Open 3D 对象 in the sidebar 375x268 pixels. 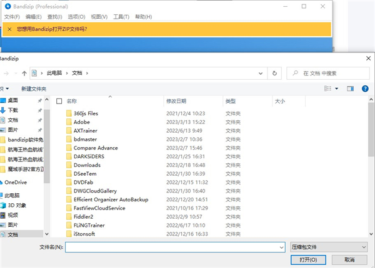click(x=17, y=205)
